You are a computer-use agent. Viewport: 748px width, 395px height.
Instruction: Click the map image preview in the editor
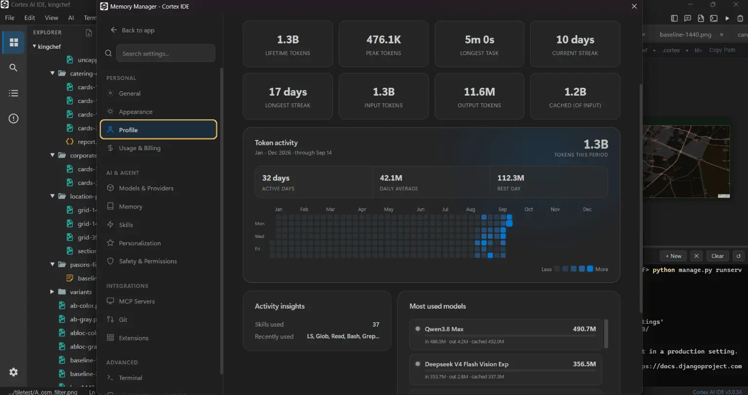(x=686, y=161)
